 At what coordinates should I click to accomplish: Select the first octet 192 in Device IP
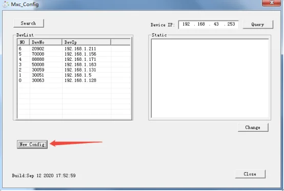click(x=186, y=24)
